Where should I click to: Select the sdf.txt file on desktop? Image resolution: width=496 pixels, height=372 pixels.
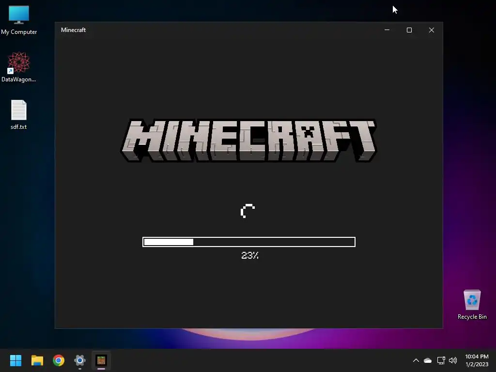coord(19,114)
